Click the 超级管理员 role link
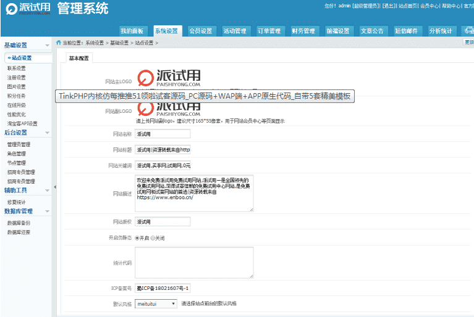This screenshot has width=474, height=317. coord(365,6)
